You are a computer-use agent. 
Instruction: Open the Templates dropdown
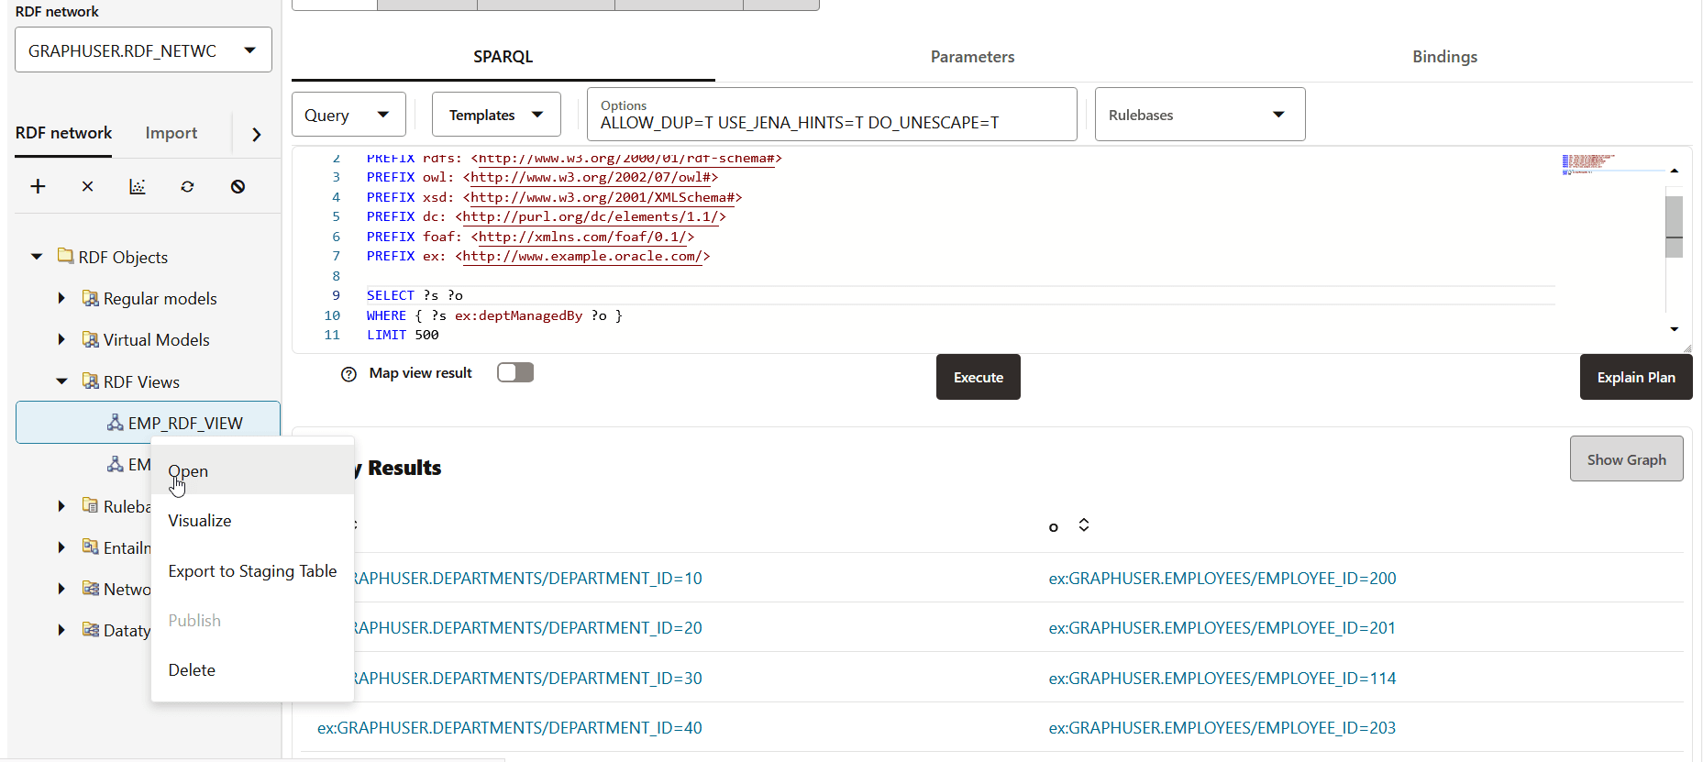[496, 115]
